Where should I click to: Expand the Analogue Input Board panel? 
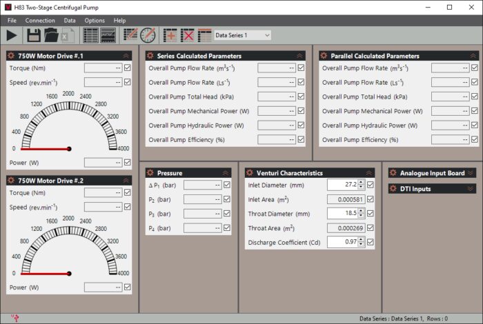pyautogui.click(x=470, y=173)
